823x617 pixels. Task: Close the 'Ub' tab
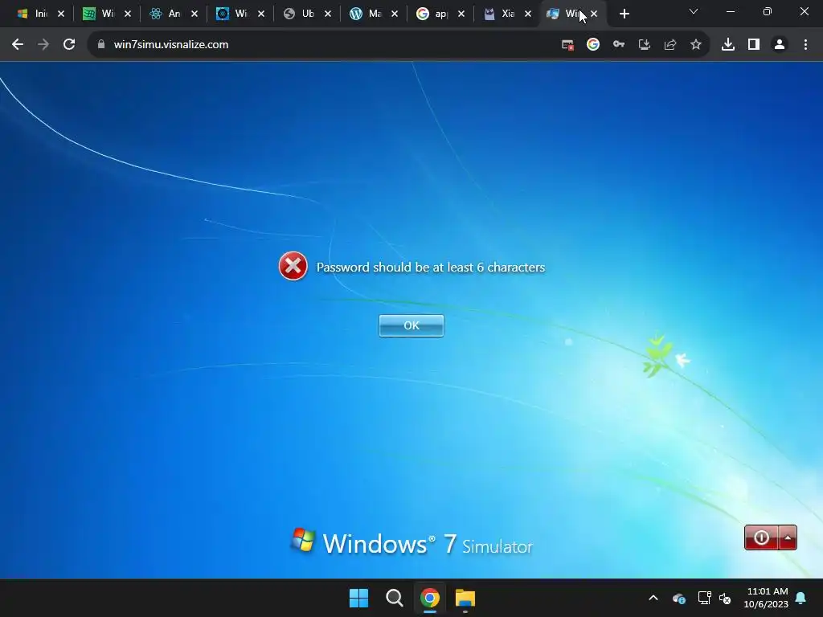[328, 14]
